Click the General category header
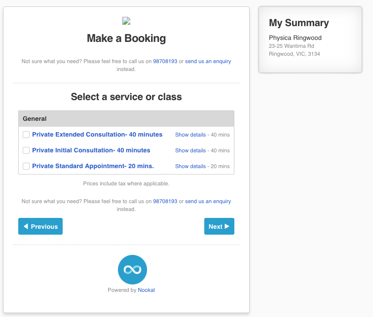373x317 pixels. pyautogui.click(x=126, y=119)
